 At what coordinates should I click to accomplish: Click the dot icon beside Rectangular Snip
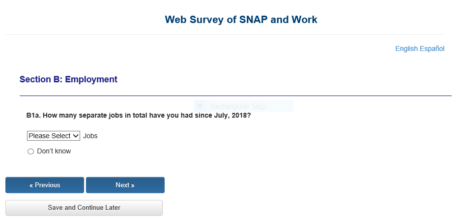click(x=200, y=106)
